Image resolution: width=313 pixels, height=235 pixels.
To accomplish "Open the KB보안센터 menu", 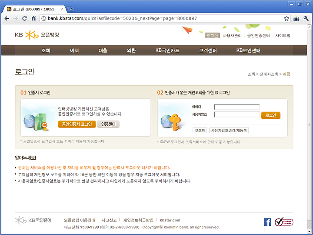I will pos(248,50).
